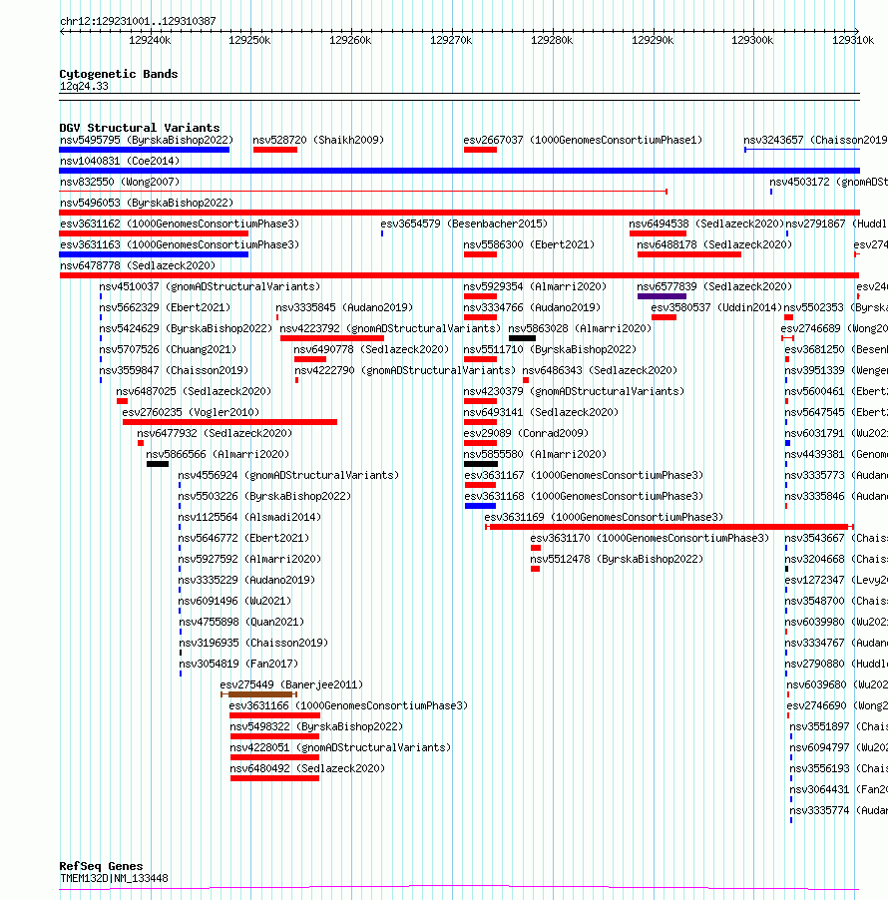Click the TMEM132D|NM_133448 gene label

(114, 878)
